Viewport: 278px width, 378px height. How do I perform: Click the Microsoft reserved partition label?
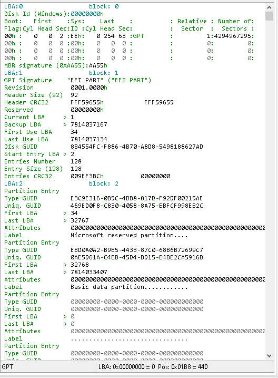click(x=129, y=235)
